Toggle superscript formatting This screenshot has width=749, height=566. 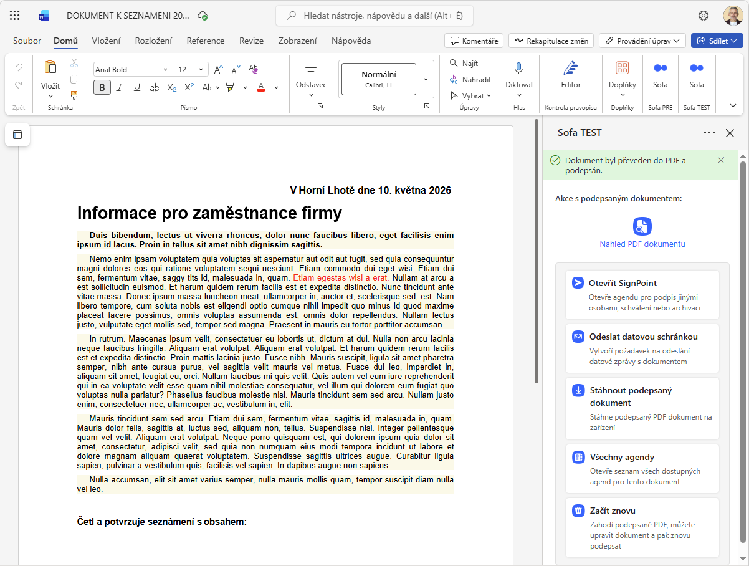pos(189,87)
